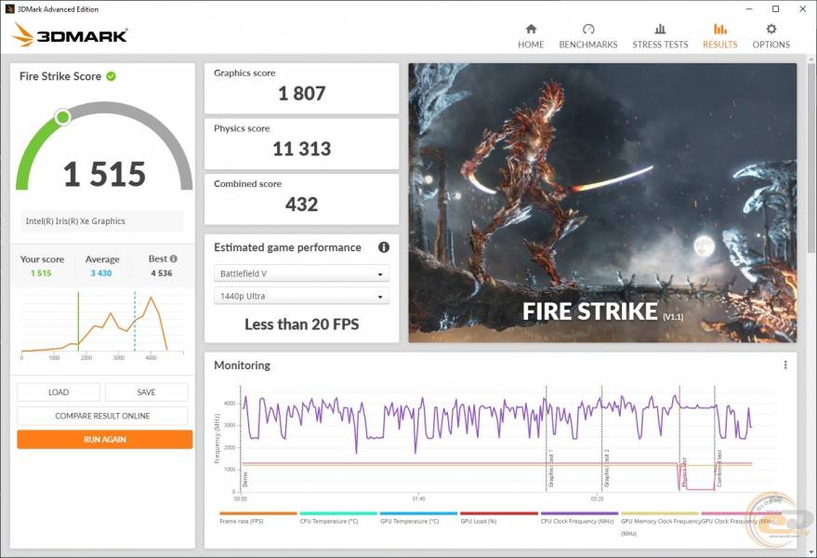Click the green validation checkmark icon

tap(111, 76)
